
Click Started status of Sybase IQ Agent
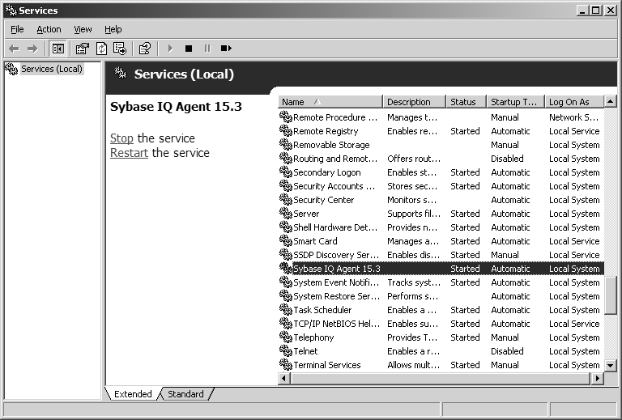(x=465, y=268)
